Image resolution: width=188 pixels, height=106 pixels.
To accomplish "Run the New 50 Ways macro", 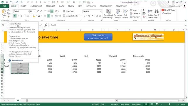I will click(168, 10).
